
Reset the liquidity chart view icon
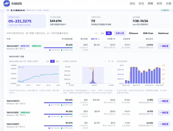coord(106,61)
